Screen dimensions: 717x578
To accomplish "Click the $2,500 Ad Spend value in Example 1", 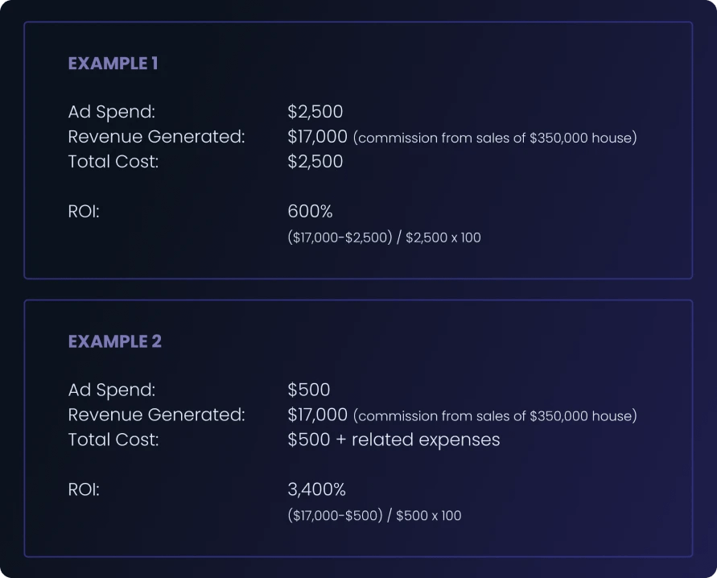I will point(315,112).
